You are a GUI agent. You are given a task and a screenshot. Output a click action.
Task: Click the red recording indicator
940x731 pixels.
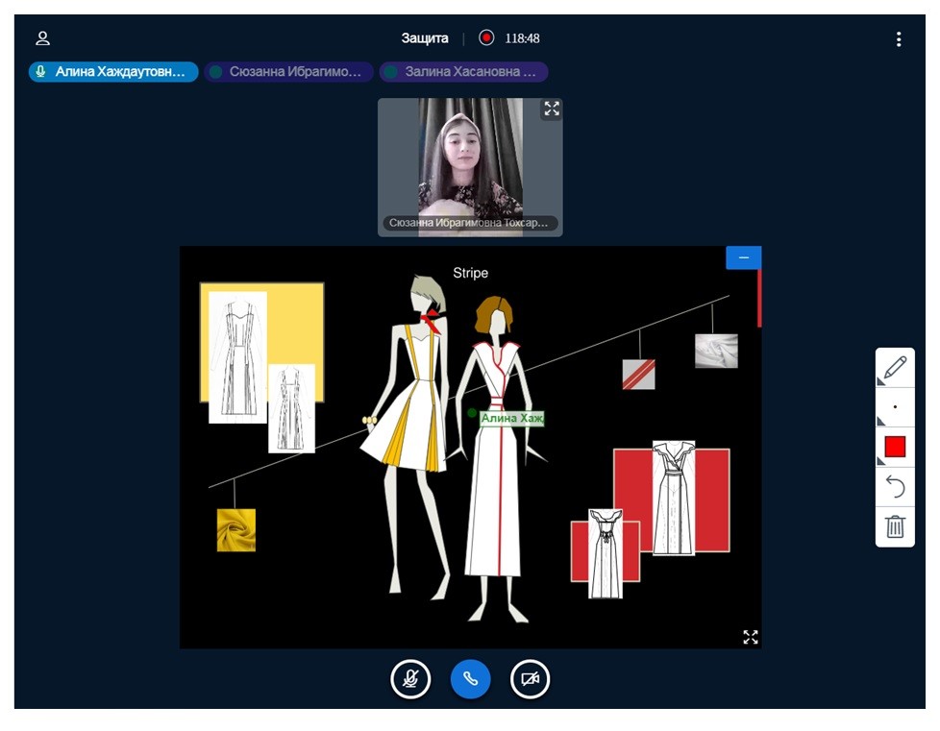[486, 38]
